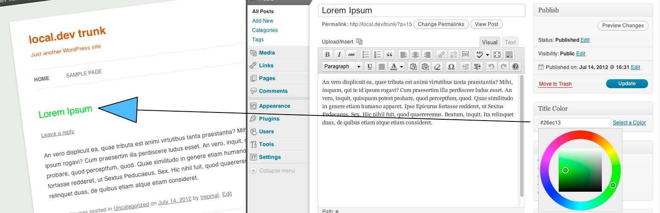Insert an ordered numbered list

pyautogui.click(x=377, y=55)
